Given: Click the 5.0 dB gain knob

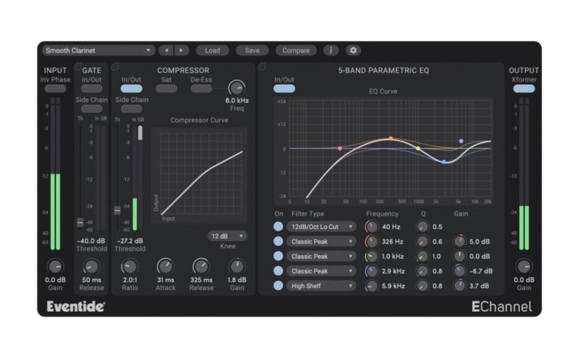Looking at the screenshot, I should click(x=460, y=242).
